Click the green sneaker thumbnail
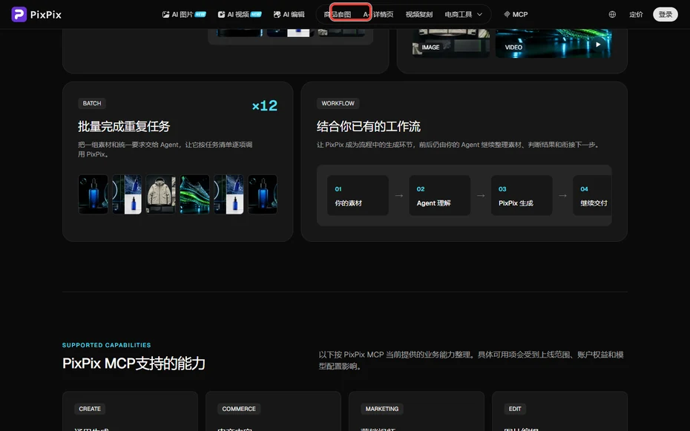 (194, 194)
